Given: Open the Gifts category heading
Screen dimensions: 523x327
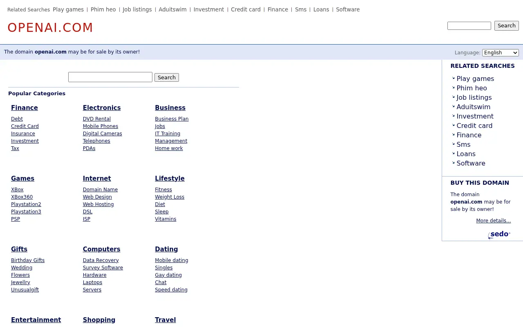Looking at the screenshot, I should pyautogui.click(x=19, y=249).
